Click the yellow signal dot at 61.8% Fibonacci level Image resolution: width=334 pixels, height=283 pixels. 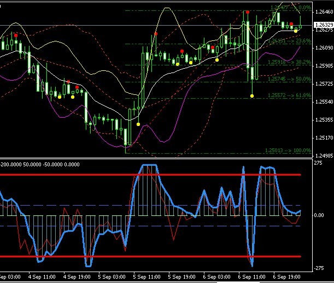252,96
